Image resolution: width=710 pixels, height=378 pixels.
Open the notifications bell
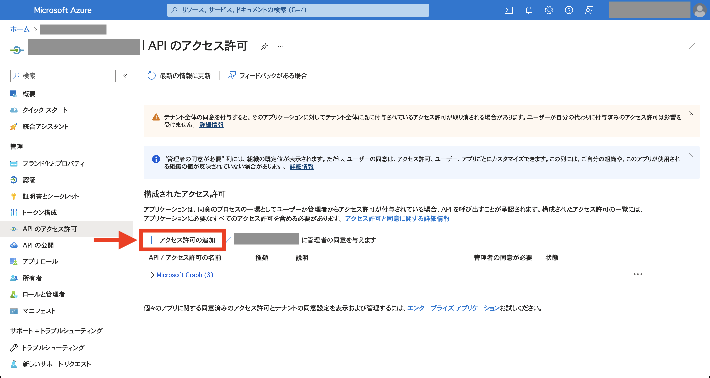coord(528,10)
